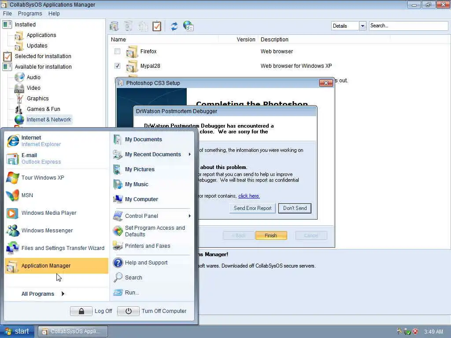Click the Firefox folder icon in list

click(x=132, y=52)
